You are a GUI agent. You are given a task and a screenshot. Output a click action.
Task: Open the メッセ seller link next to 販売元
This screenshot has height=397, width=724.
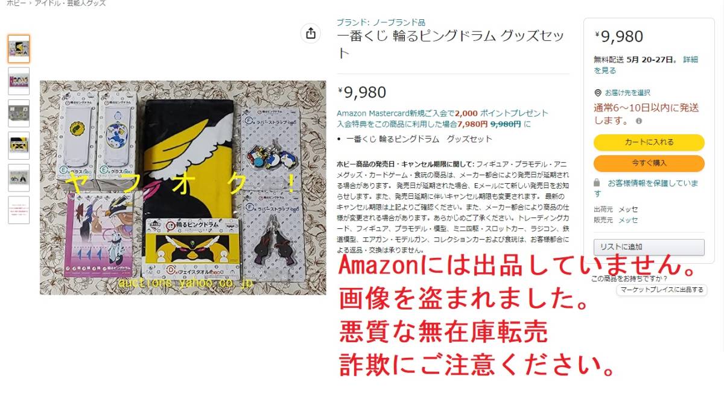[x=628, y=220]
